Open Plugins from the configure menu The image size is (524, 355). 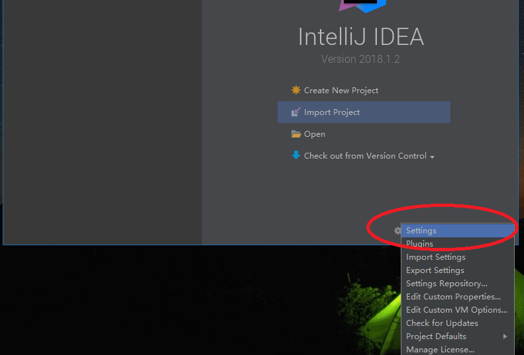click(x=458, y=244)
